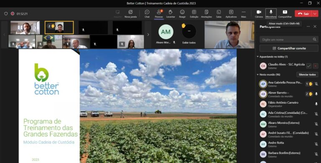Select participant Ada Cristina (Convidada)
321x163 pixels.
[x=289, y=114]
